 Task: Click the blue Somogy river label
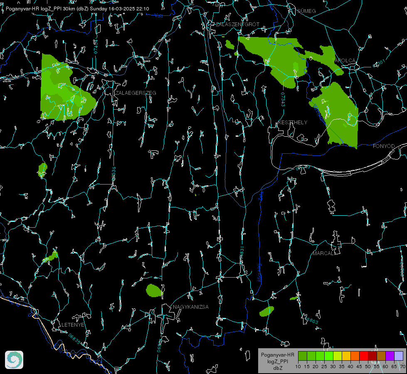pos(259,273)
